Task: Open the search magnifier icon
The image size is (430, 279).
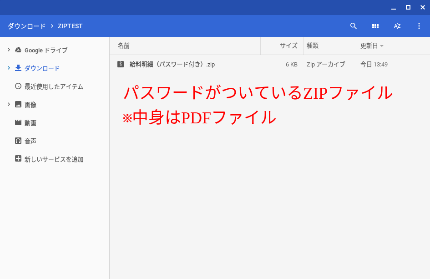Action: pos(354,26)
